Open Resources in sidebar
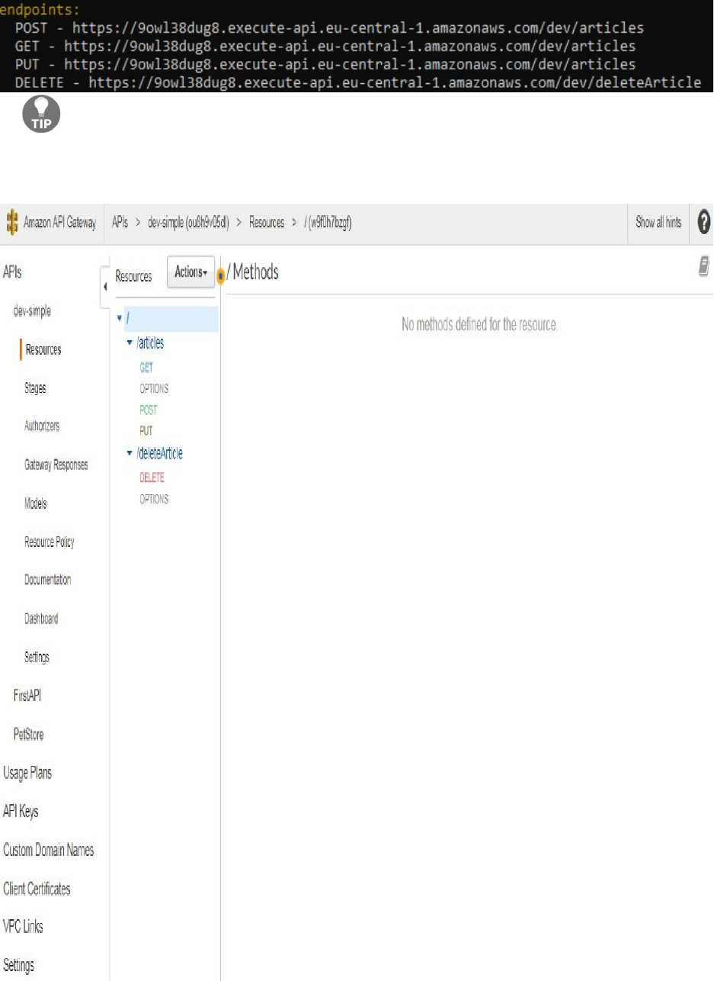Viewport: 714px width, 981px height. (43, 350)
